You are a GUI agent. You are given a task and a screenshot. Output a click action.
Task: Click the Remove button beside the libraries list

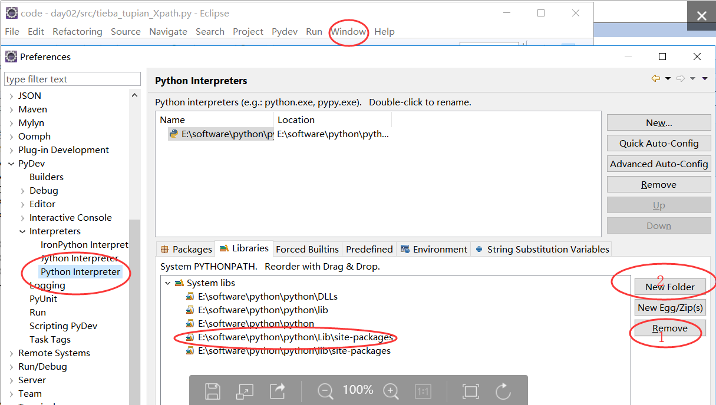[x=670, y=328]
